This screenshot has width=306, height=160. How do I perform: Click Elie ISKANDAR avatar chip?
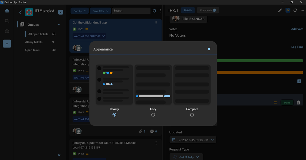coord(188,19)
